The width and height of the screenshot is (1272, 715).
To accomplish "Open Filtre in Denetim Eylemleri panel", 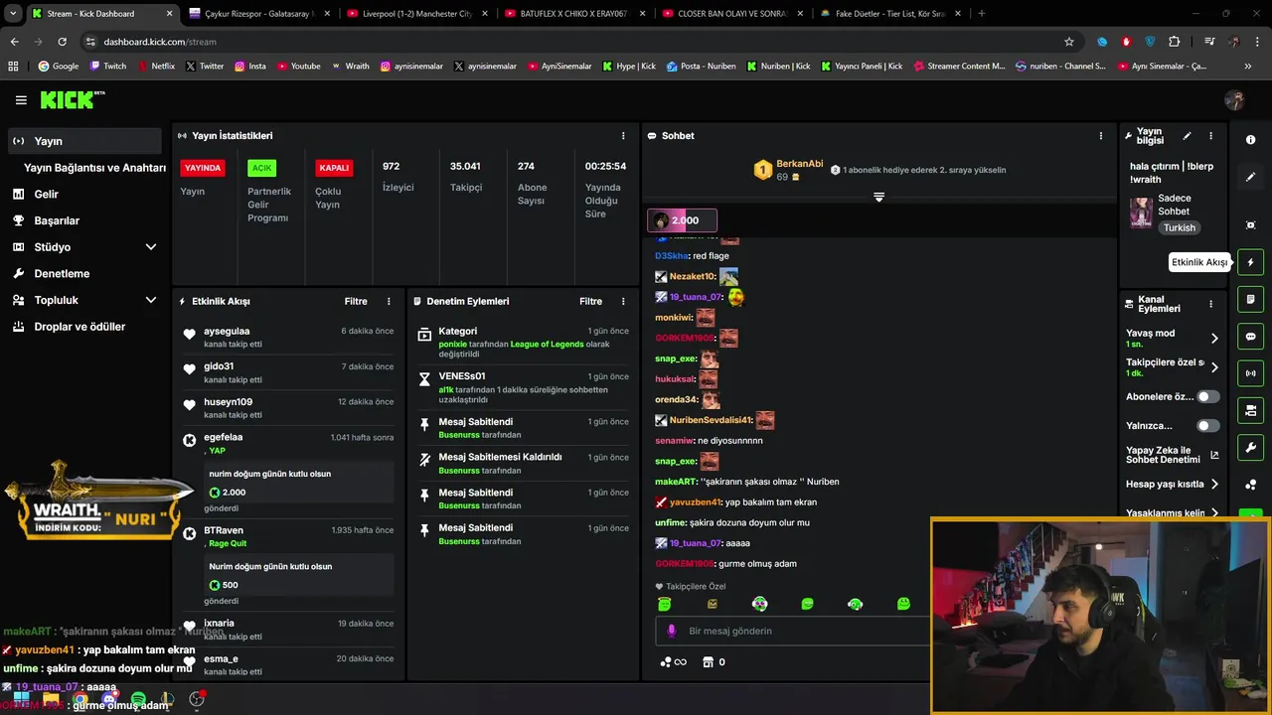I will 590,301.
